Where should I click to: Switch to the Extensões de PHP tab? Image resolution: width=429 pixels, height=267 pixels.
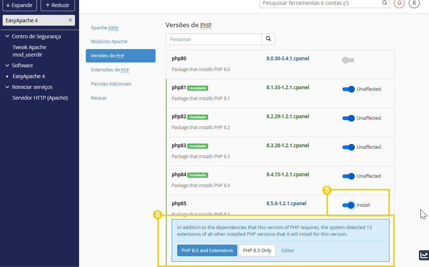pyautogui.click(x=110, y=70)
